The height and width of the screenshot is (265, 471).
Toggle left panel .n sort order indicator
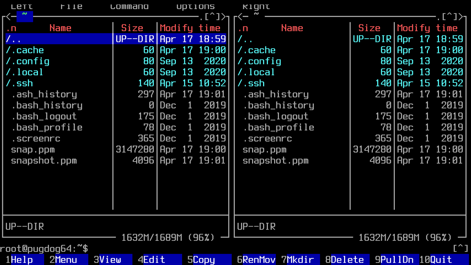11,28
